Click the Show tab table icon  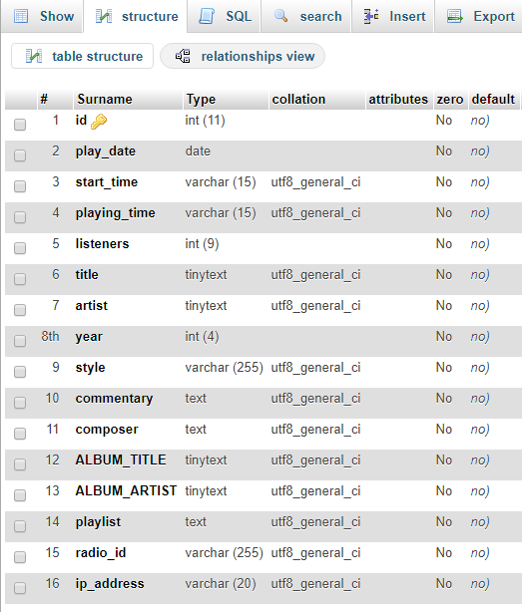click(x=21, y=16)
